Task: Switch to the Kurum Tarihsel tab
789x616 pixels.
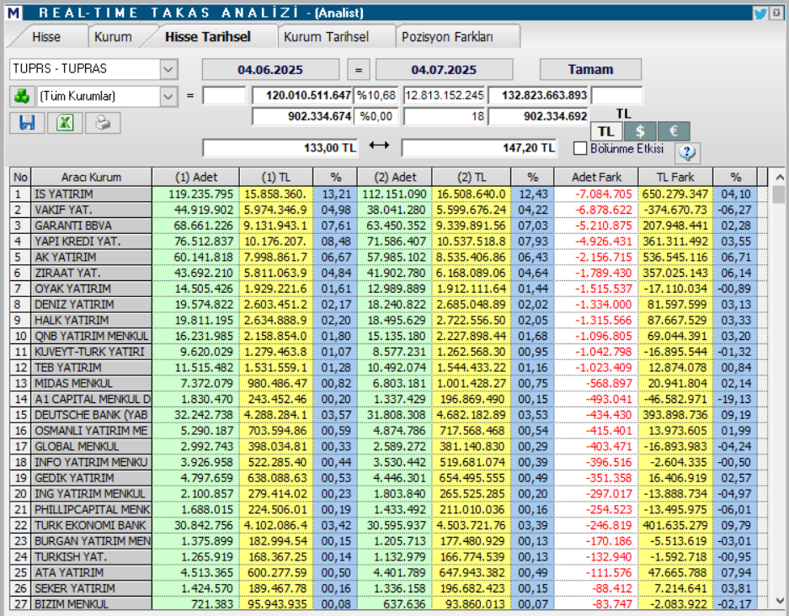Action: coord(326,37)
